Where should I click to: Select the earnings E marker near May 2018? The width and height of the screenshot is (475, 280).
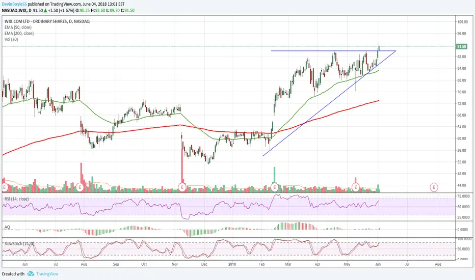(355, 187)
